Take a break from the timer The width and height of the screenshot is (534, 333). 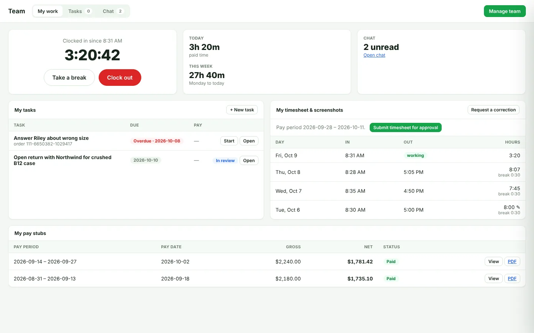69,78
